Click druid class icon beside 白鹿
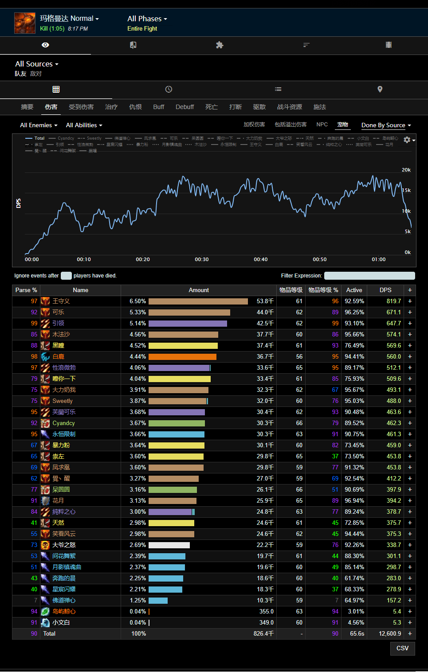Screen dimensions: 428x672 45,356
